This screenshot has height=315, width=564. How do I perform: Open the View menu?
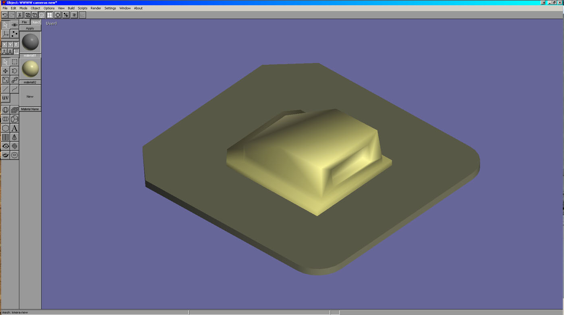coord(61,8)
